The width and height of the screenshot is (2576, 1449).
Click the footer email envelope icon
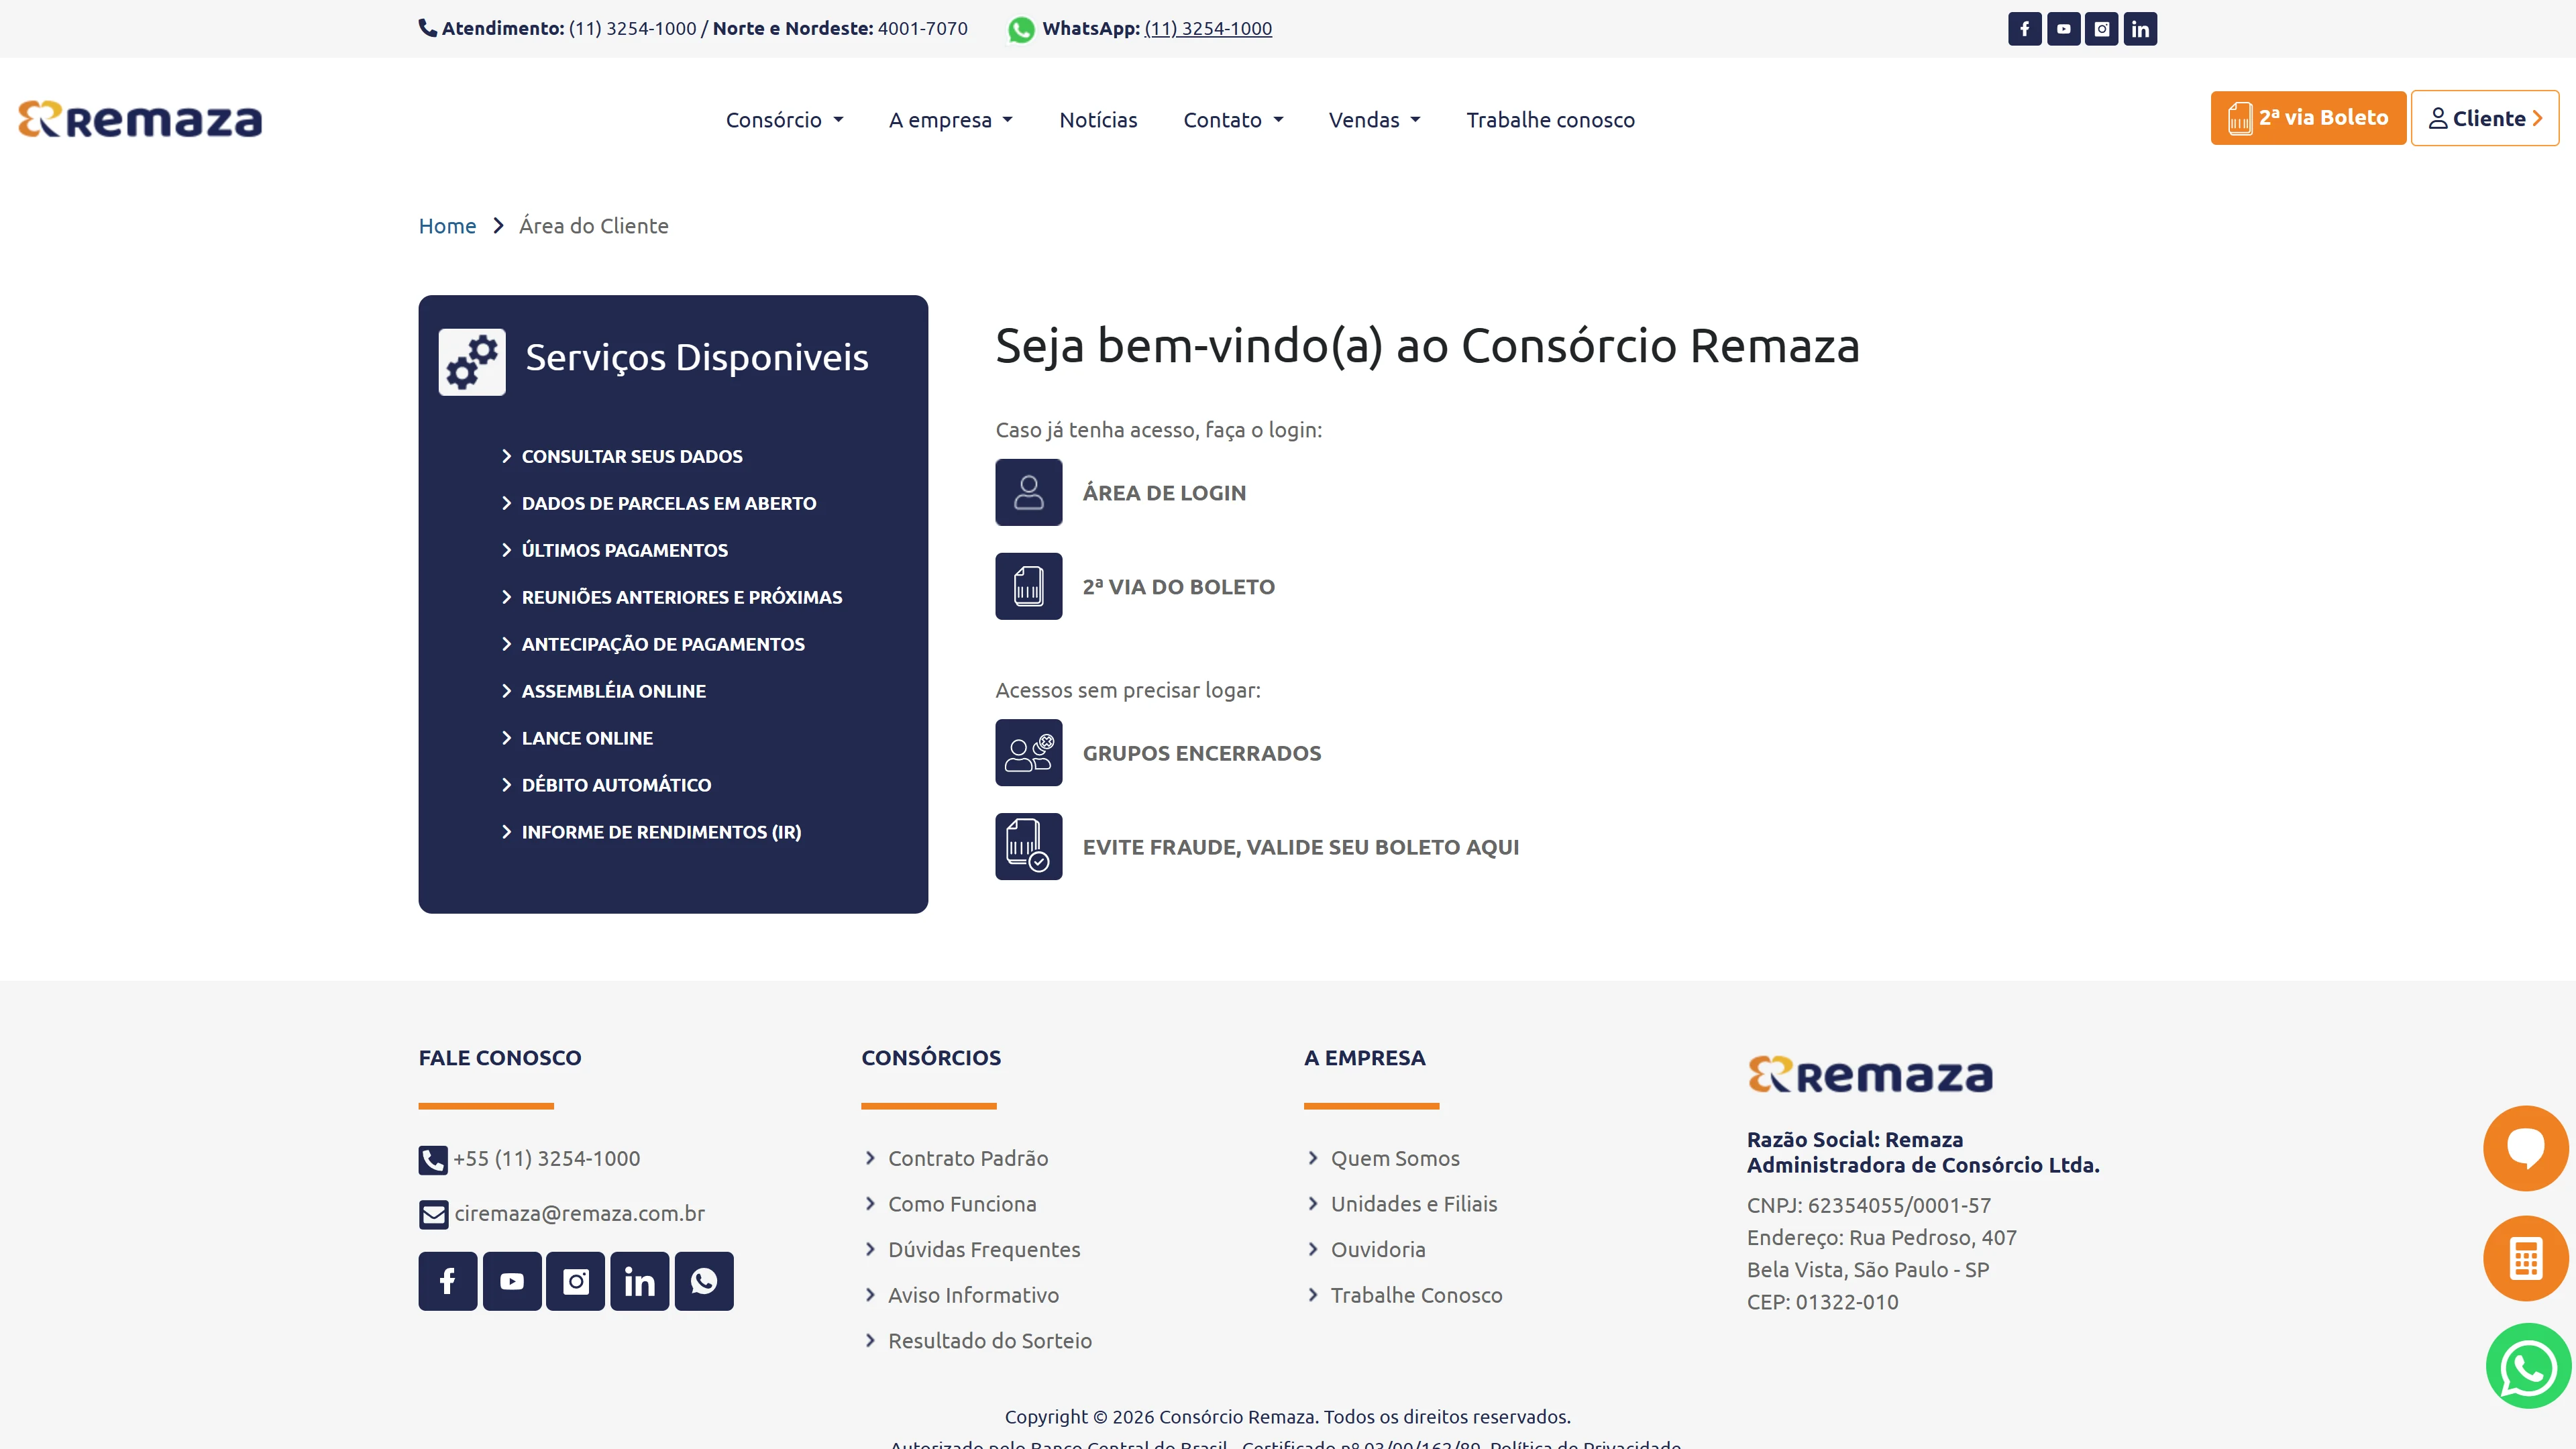[x=434, y=1215]
